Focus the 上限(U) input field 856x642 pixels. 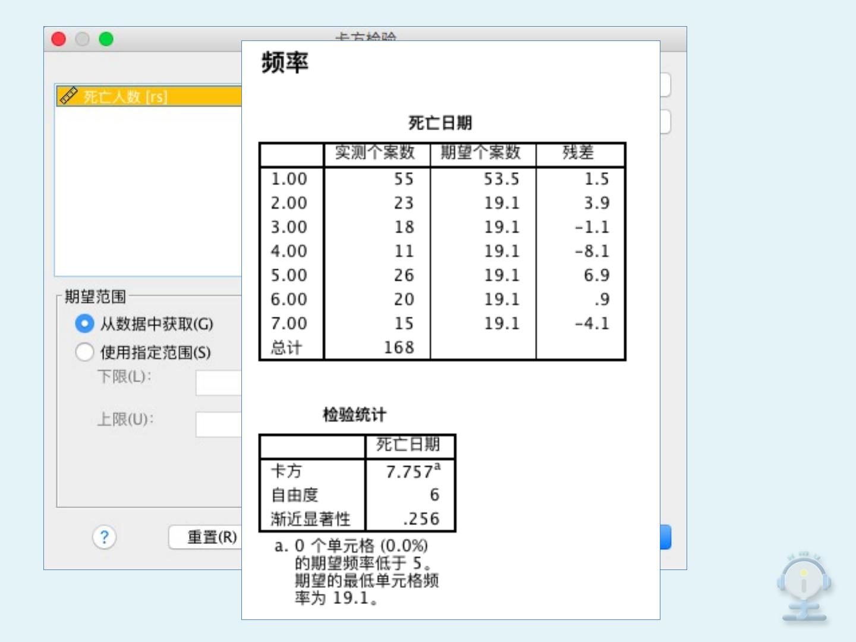pos(219,424)
